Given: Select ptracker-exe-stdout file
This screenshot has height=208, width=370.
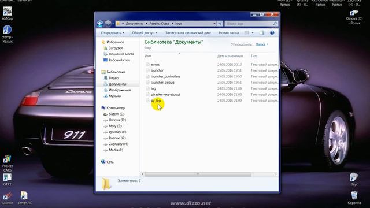Looking at the screenshot, I should pyautogui.click(x=165, y=95).
